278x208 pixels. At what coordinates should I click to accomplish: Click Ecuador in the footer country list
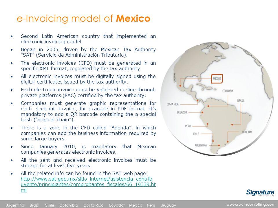(x=117, y=205)
